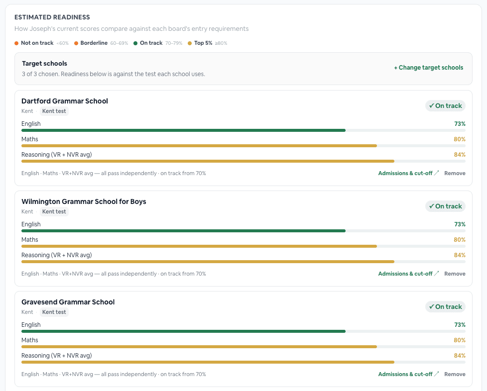487x391 pixels.
Task: Click the 'Borderline' legend label
Action: 94,43
